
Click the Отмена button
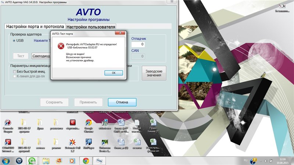coord(122,102)
